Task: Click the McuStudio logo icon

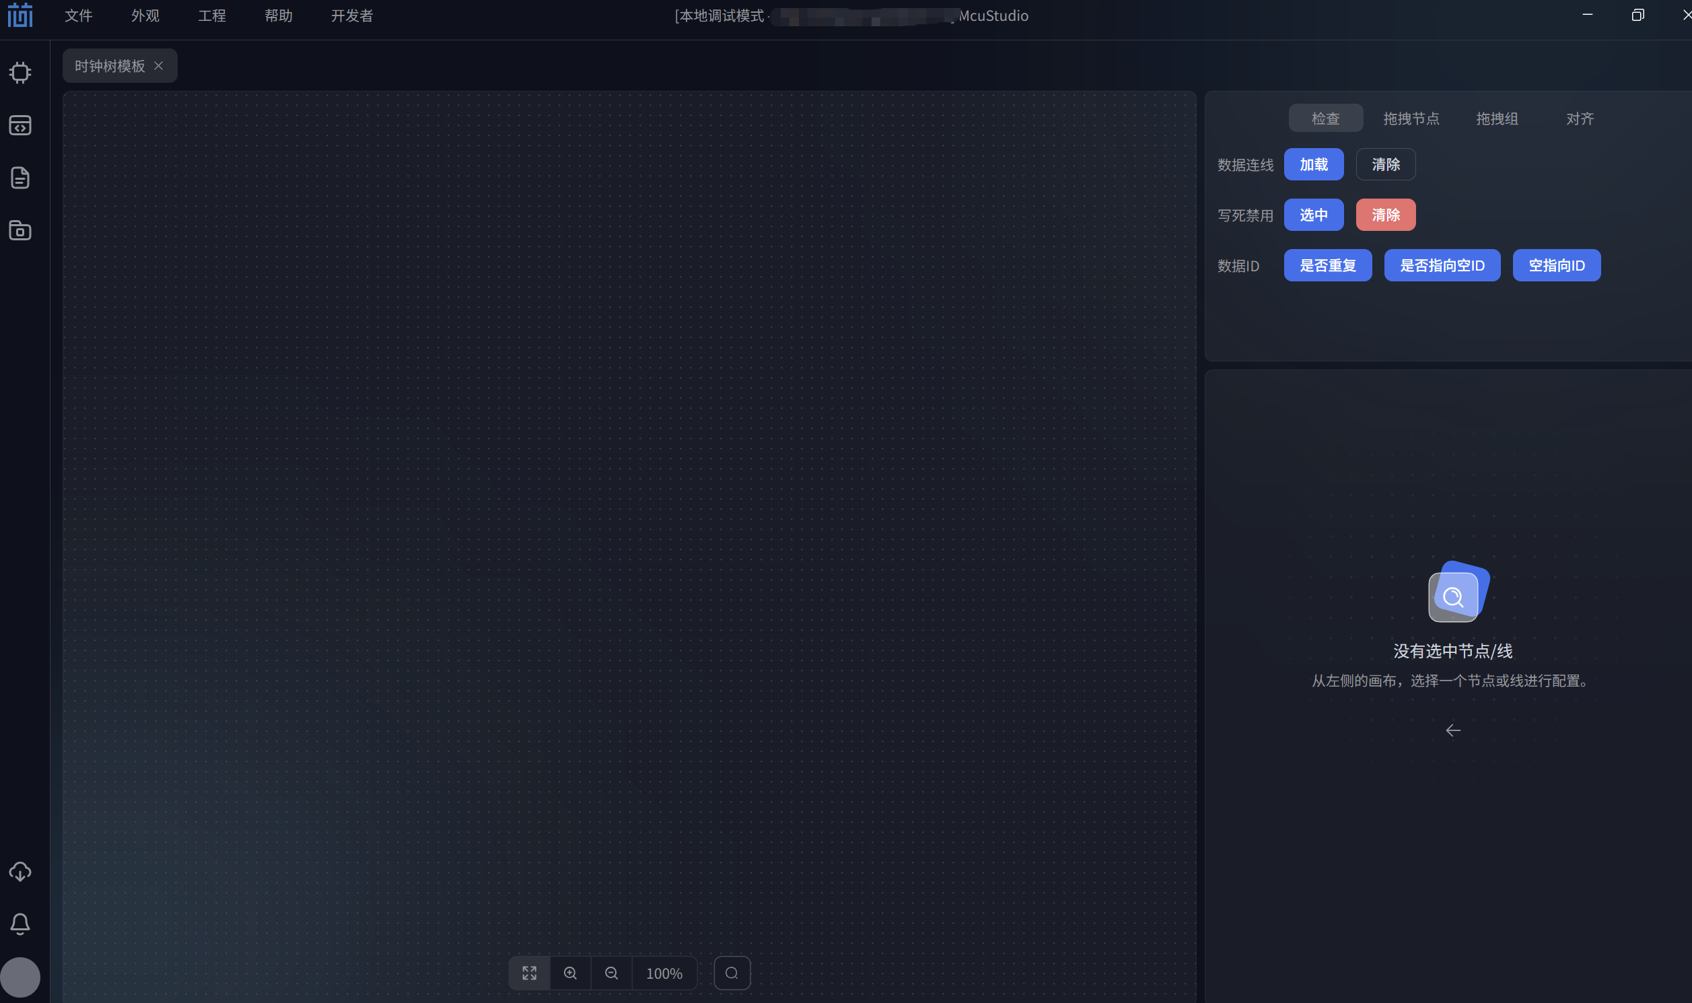Action: [20, 15]
